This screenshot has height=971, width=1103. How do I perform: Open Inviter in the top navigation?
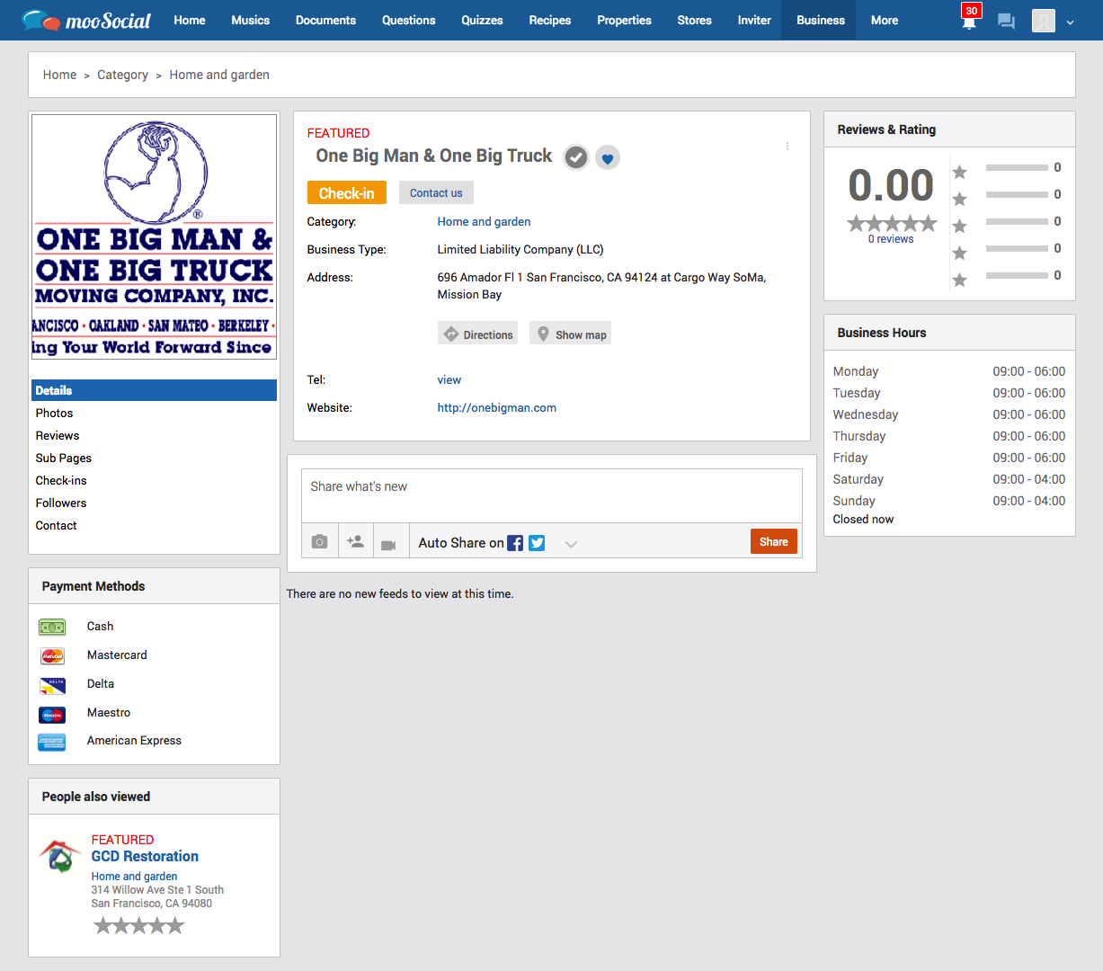click(754, 20)
